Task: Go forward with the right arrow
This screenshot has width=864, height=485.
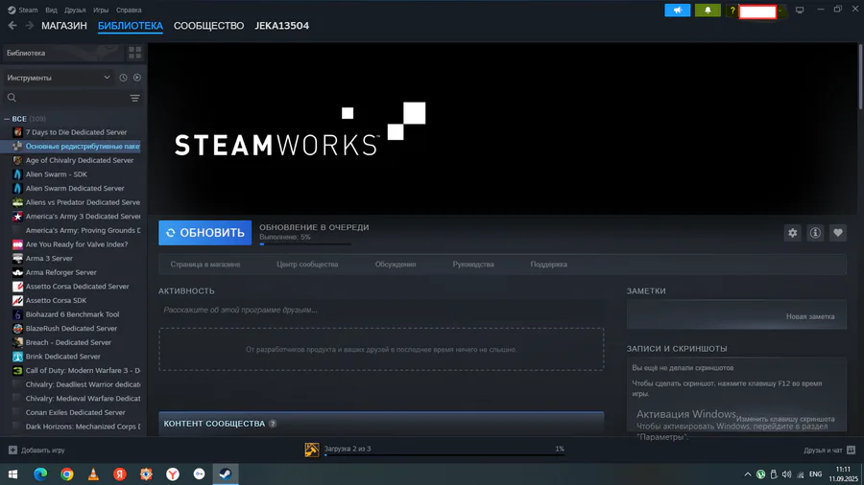Action: pyautogui.click(x=29, y=25)
